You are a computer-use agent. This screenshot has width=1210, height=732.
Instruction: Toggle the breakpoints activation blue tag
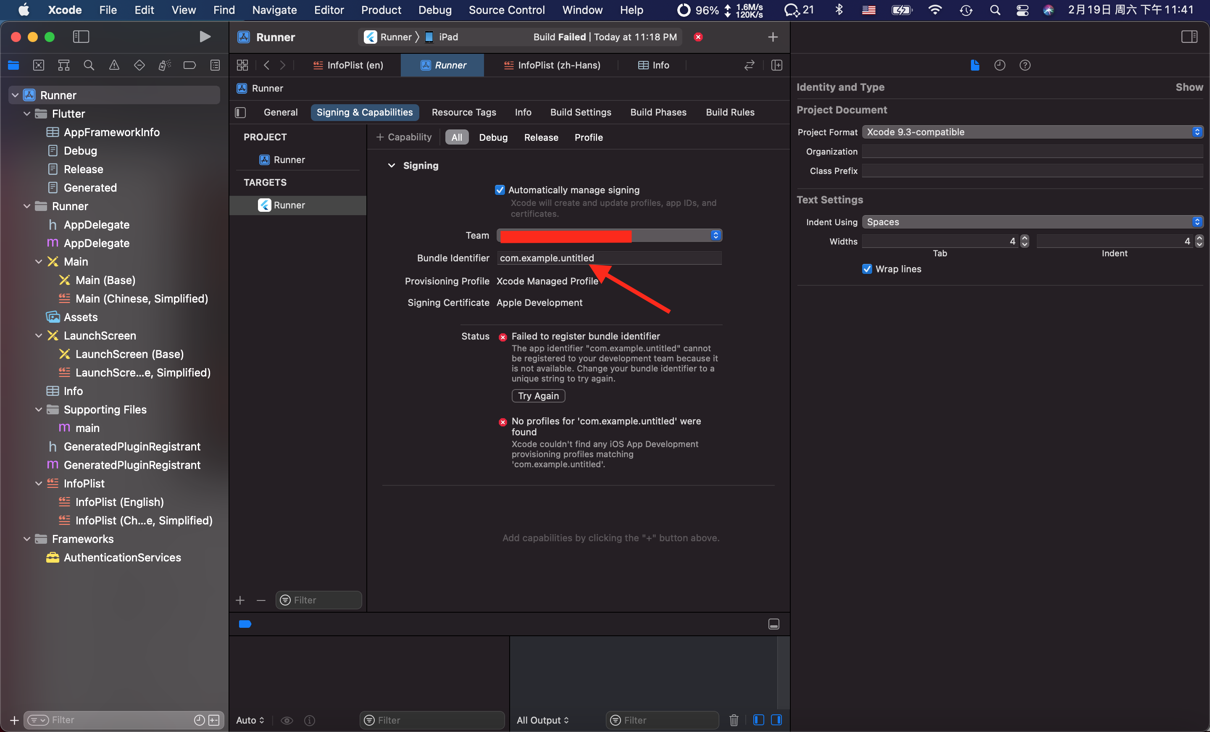click(245, 624)
